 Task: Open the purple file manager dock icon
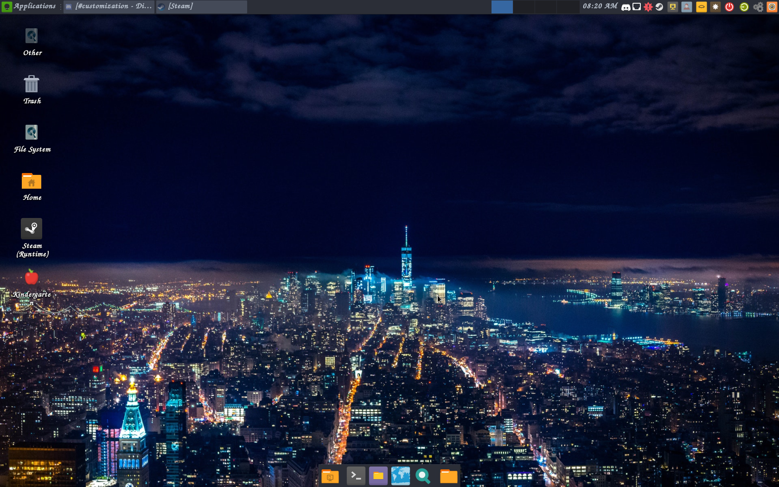coord(378,476)
